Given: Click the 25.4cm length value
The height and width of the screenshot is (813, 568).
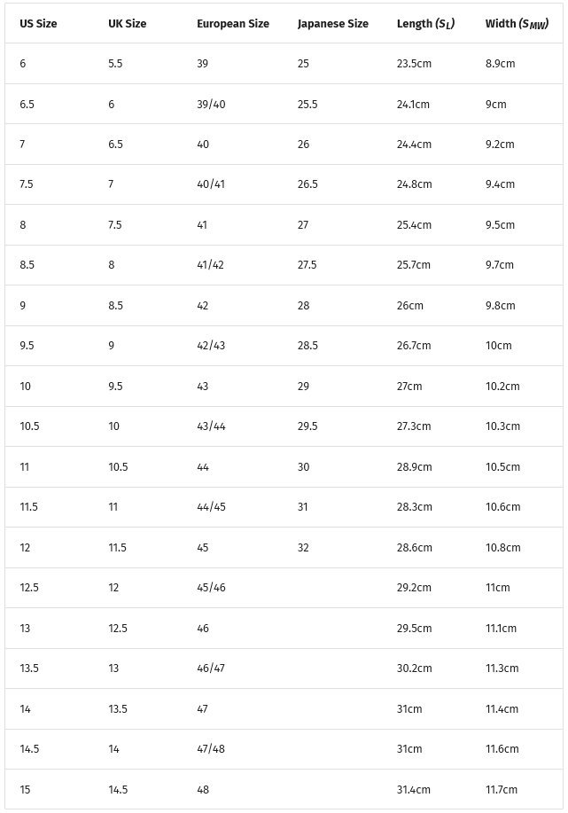Looking at the screenshot, I should pos(414,225).
